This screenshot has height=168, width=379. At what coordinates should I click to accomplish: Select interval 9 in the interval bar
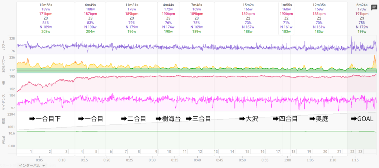pyautogui.click(x=156, y=152)
